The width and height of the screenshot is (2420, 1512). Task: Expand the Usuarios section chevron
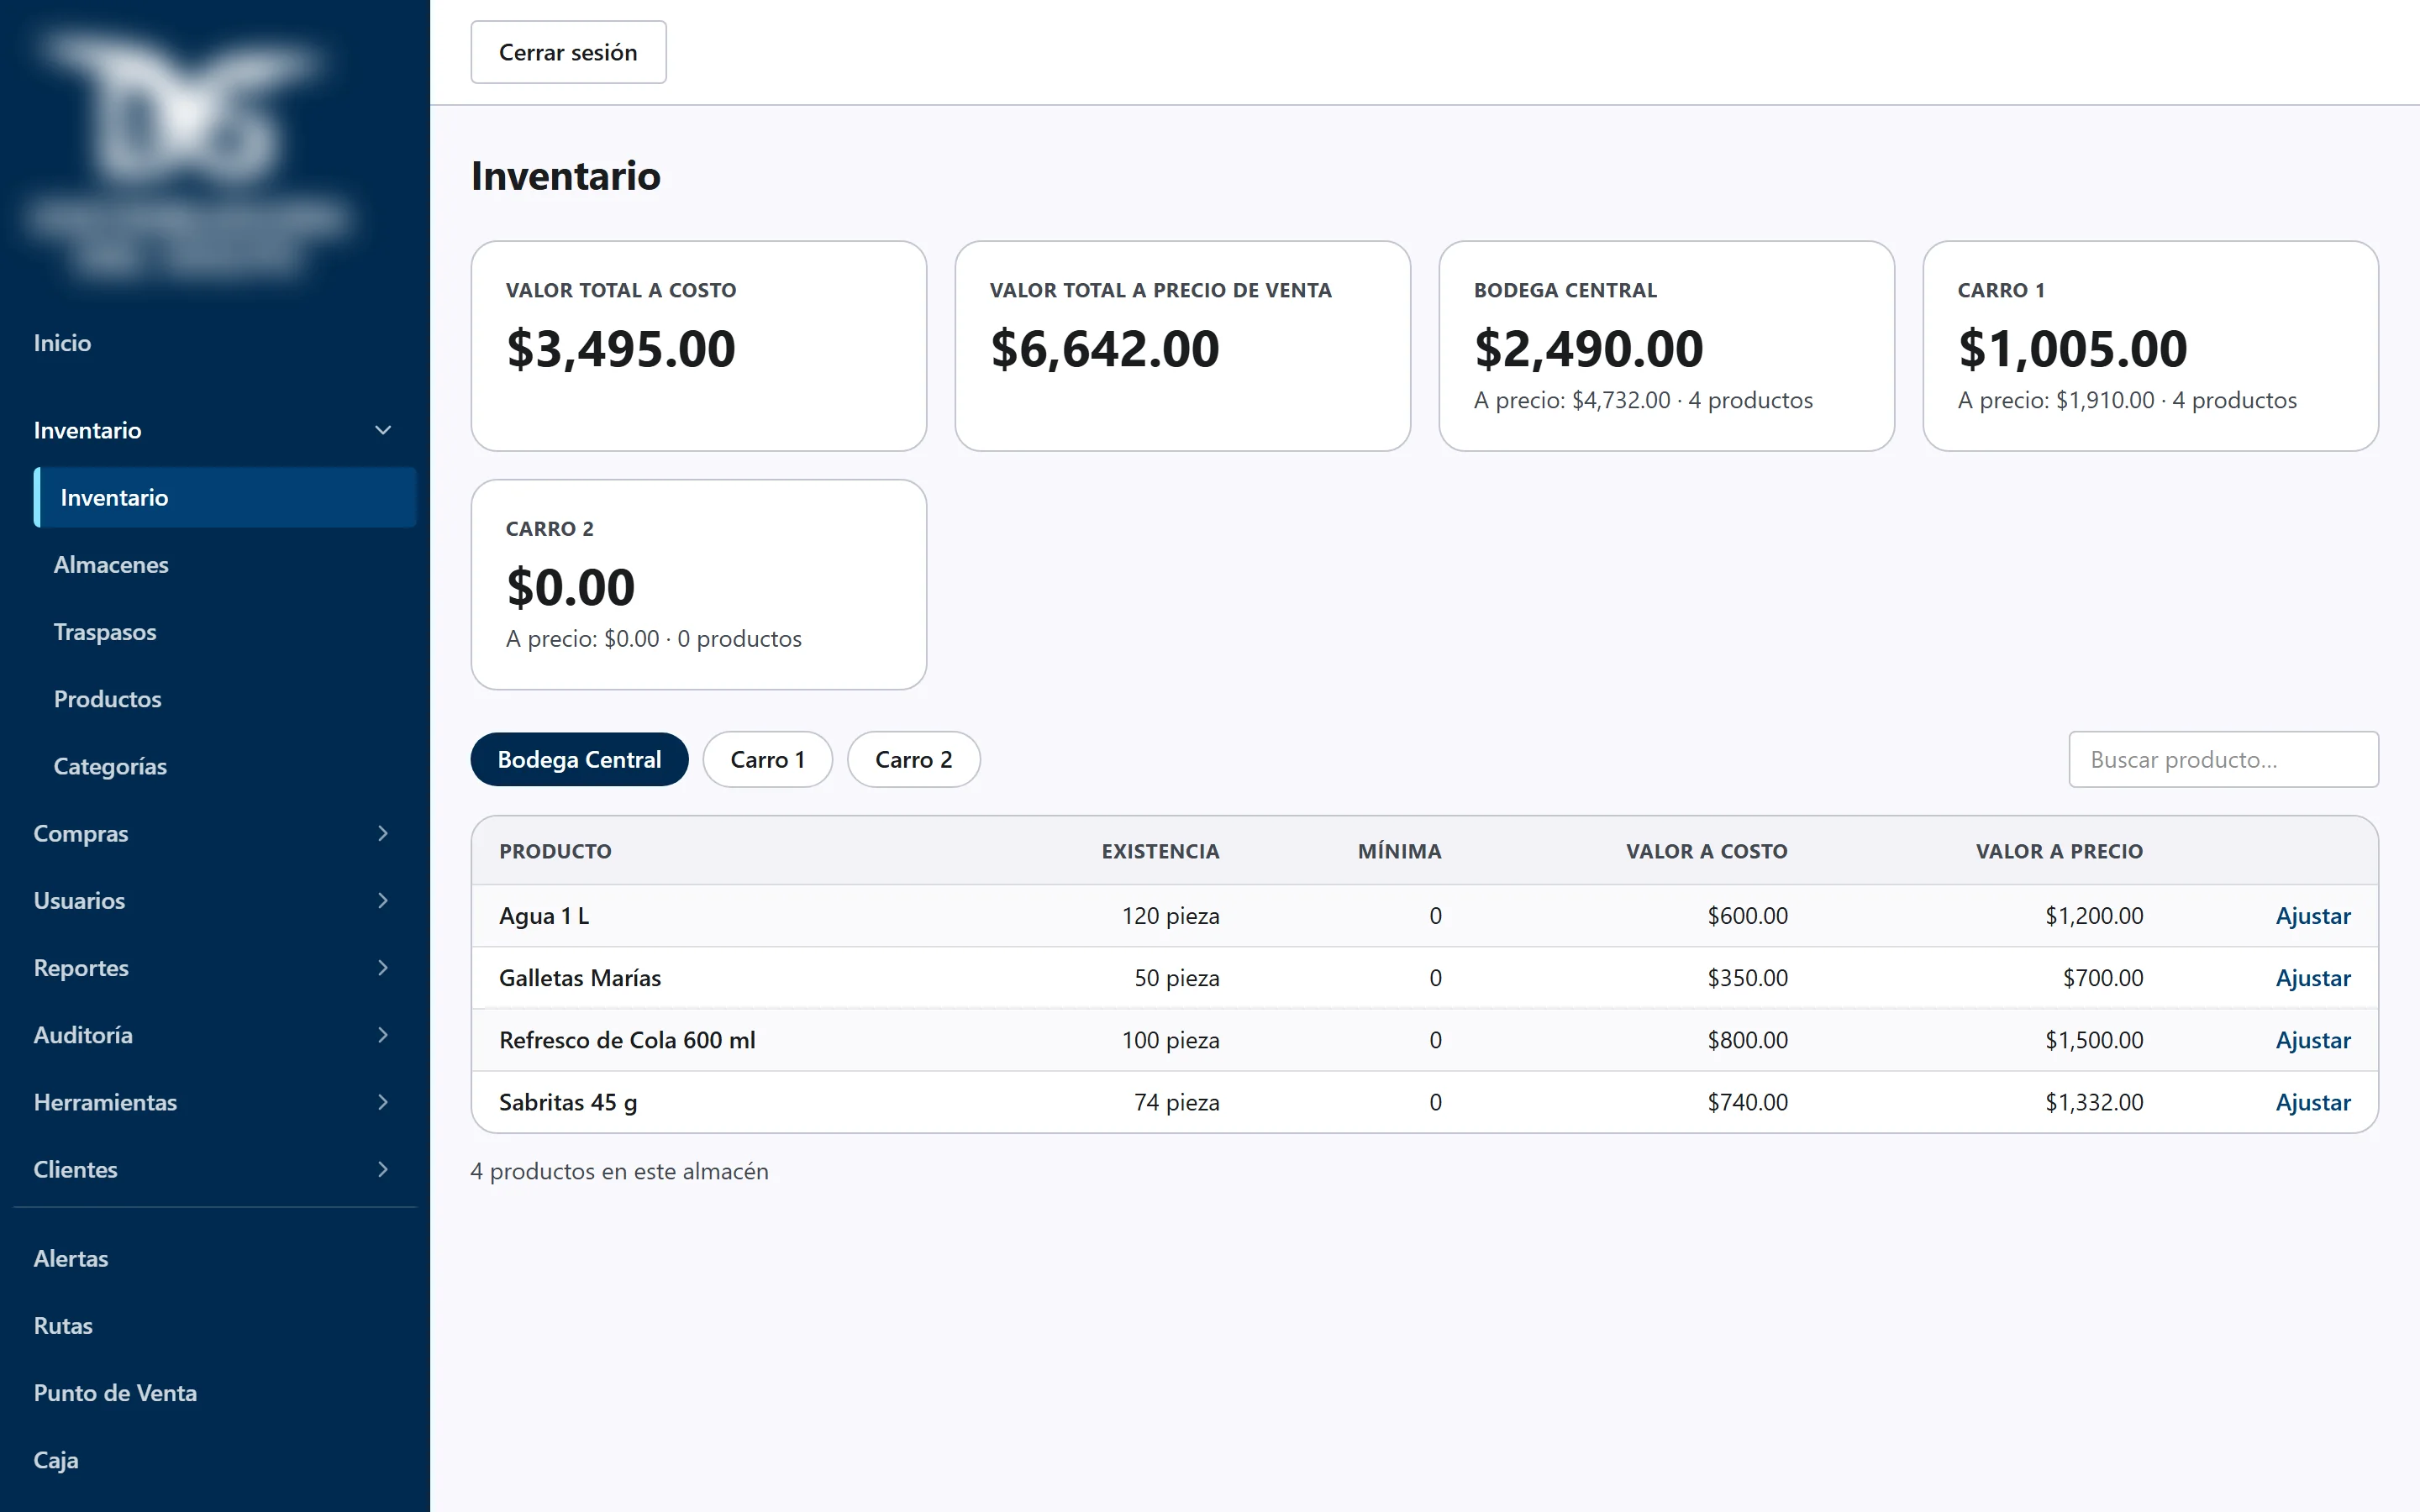pyautogui.click(x=382, y=900)
